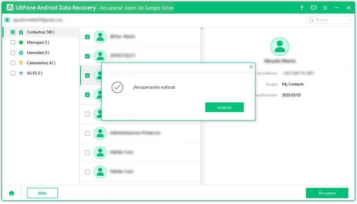Click the Mensajes speech bubble icon

pyautogui.click(x=21, y=42)
